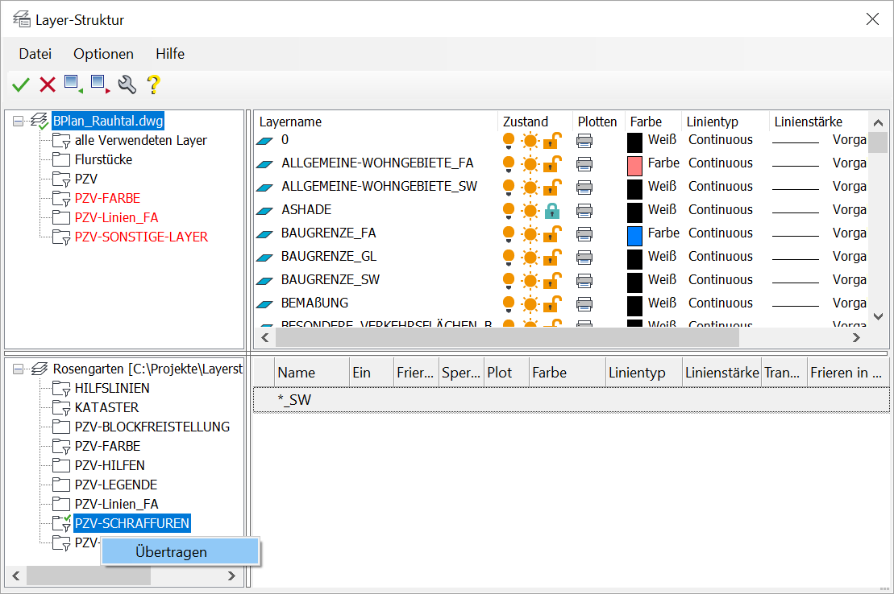Viewport: 894px width, 594px height.
Task: Click the printer icon for layer 0
Action: point(584,140)
